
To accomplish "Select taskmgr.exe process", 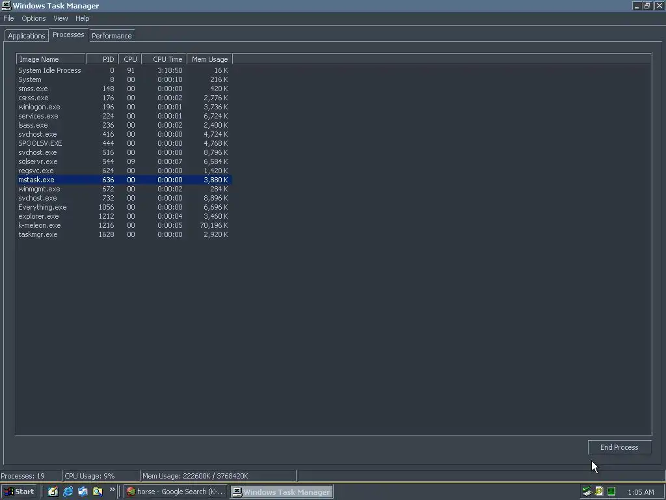I will tap(124, 234).
